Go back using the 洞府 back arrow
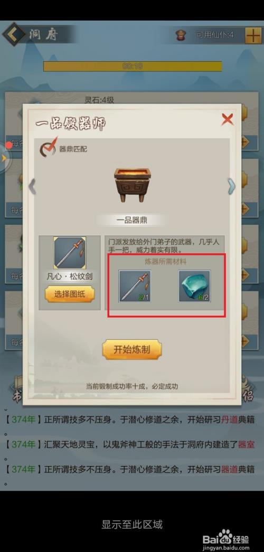264x552 pixels. [x=14, y=34]
